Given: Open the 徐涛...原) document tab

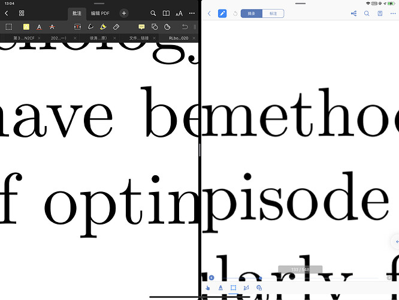Looking at the screenshot, I should pyautogui.click(x=98, y=38).
